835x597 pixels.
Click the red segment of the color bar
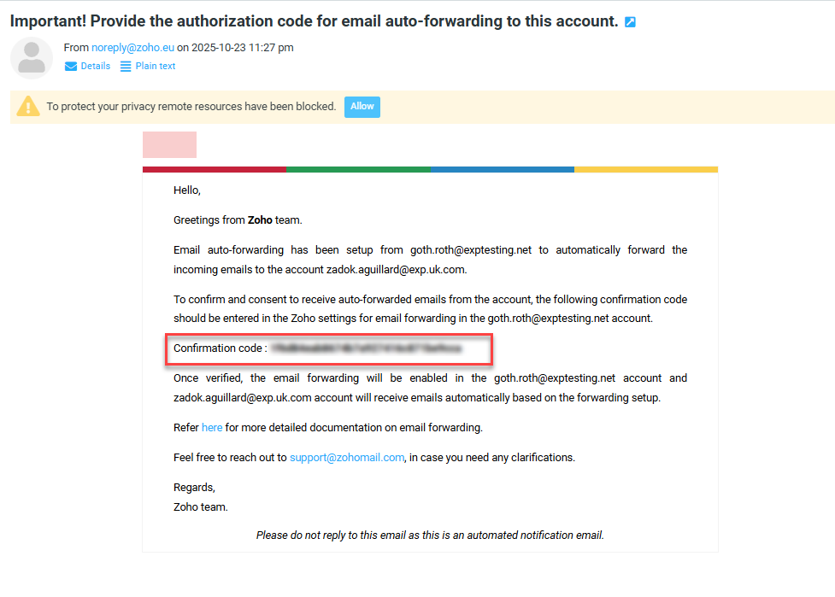pos(214,169)
